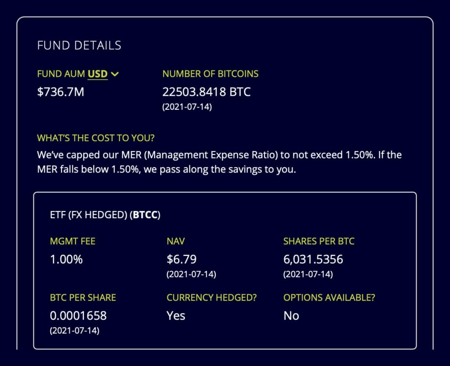
Task: Open the Fund AUM currency chevron dropdown
Action: [x=115, y=74]
